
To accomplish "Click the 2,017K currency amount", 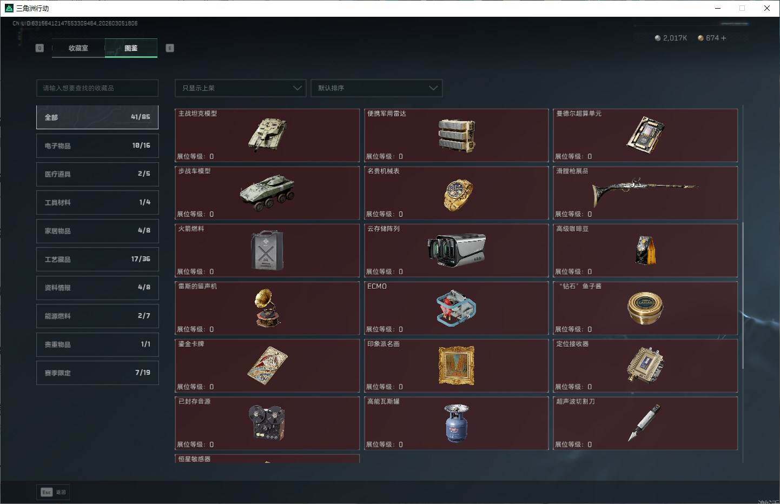I will 675,38.
